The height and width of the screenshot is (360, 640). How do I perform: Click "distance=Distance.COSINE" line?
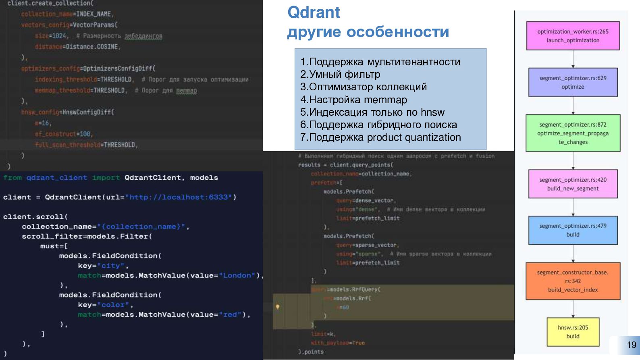click(77, 47)
